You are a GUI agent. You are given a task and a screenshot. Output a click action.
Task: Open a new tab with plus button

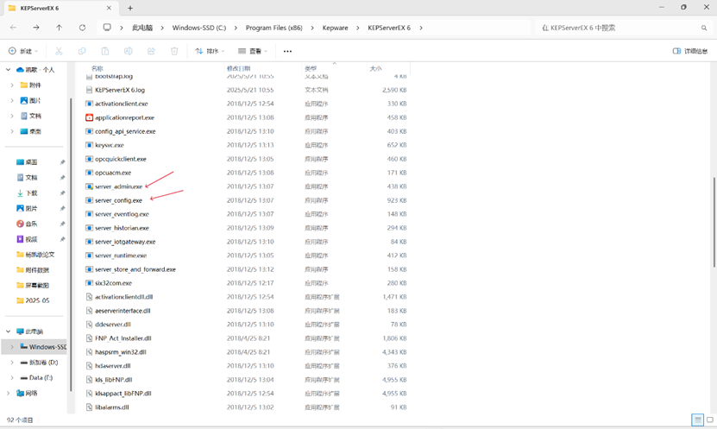coord(130,8)
